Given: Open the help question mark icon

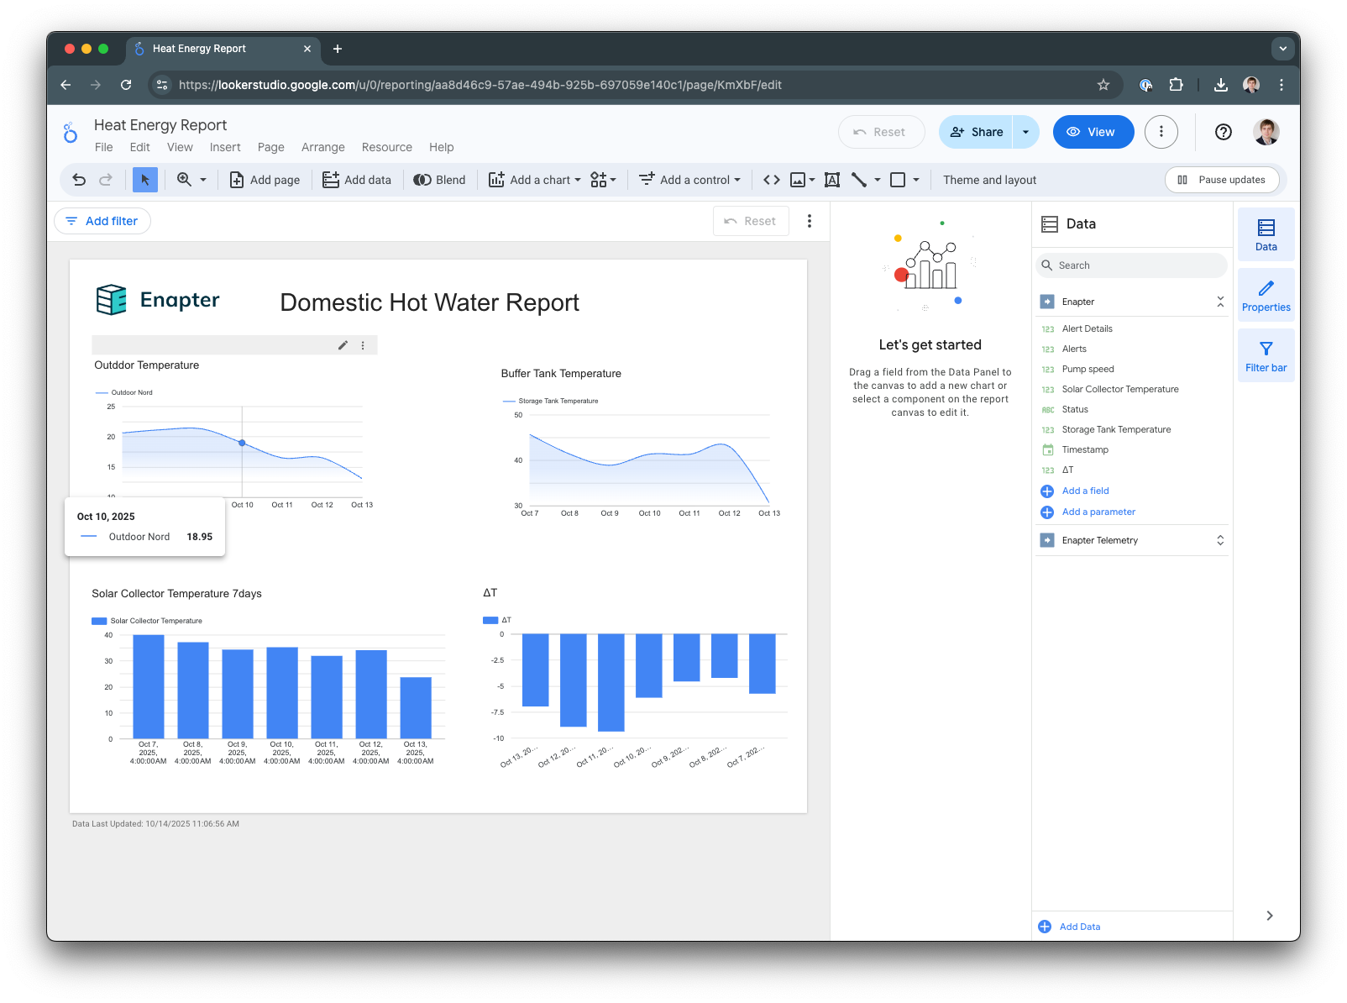Looking at the screenshot, I should pos(1223,132).
